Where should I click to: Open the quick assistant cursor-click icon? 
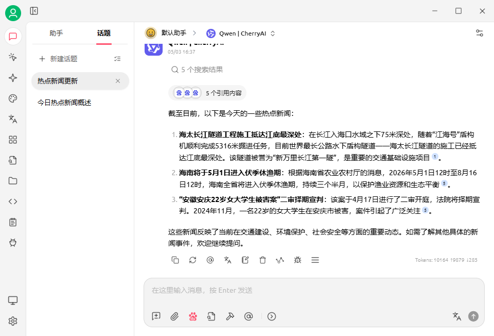13,57
